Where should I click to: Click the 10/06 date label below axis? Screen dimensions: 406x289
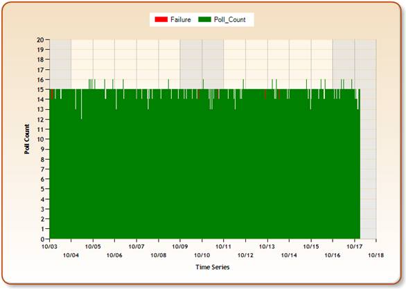(114, 255)
